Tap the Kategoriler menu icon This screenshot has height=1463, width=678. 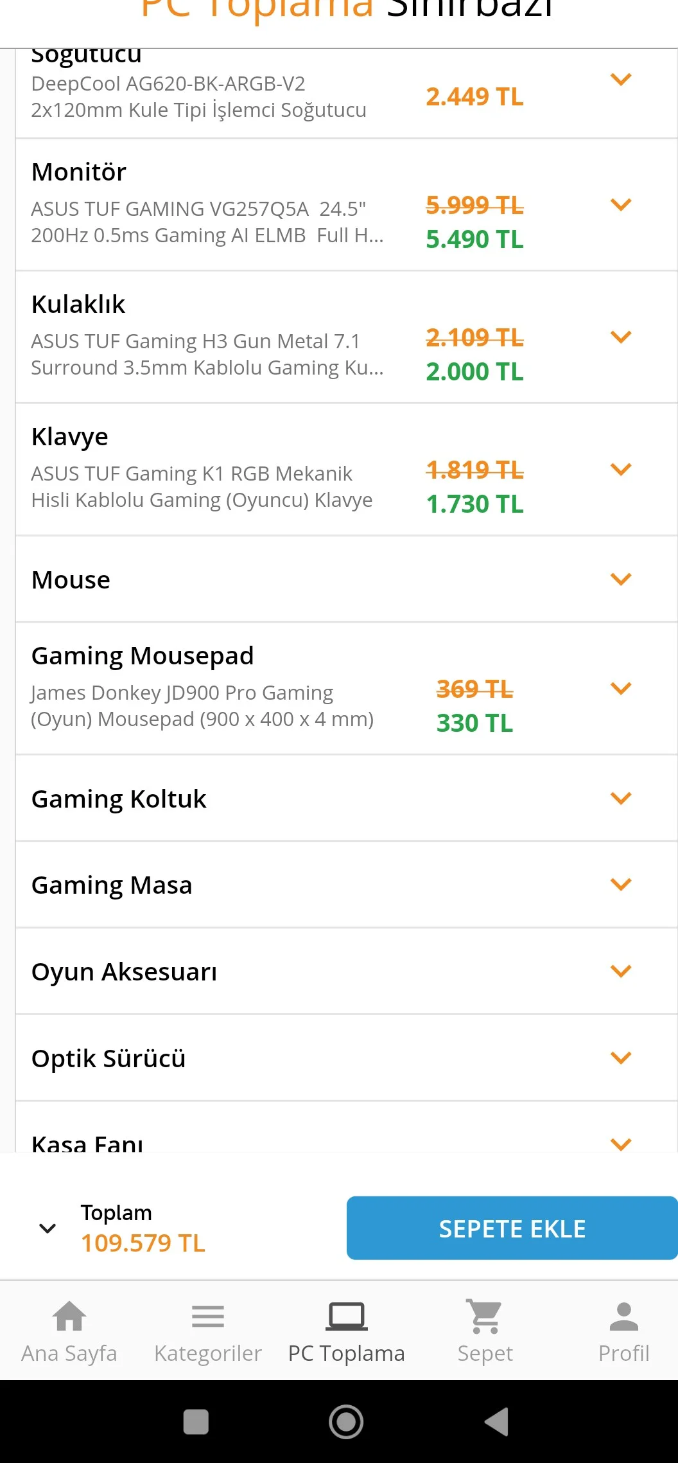208,1317
